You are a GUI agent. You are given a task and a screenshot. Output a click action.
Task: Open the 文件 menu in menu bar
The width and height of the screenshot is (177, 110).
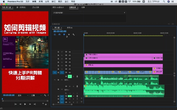pos(27,1)
